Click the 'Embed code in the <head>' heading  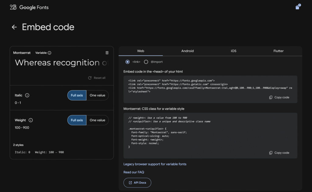[153, 72]
